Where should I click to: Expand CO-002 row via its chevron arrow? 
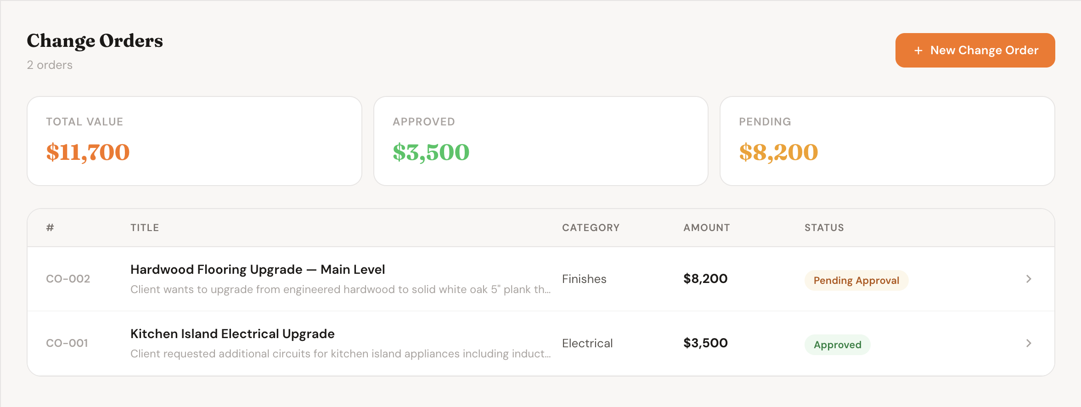click(1028, 279)
